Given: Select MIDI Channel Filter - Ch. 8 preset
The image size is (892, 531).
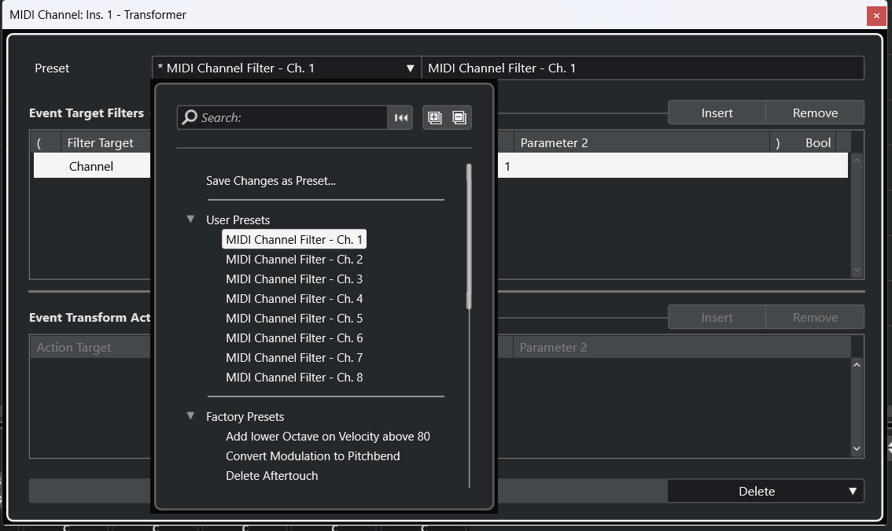Looking at the screenshot, I should (294, 377).
